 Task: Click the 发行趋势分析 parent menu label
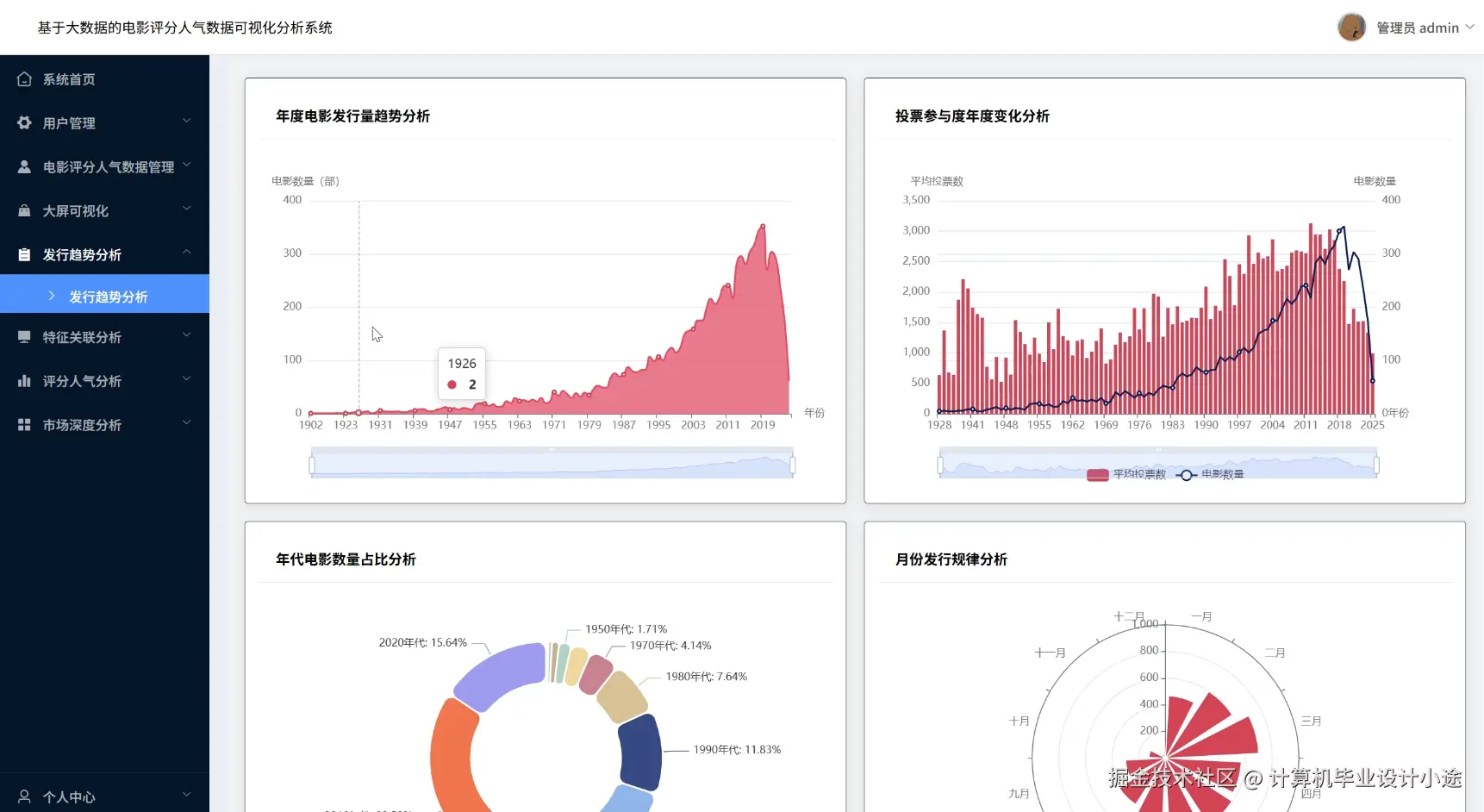tap(82, 255)
